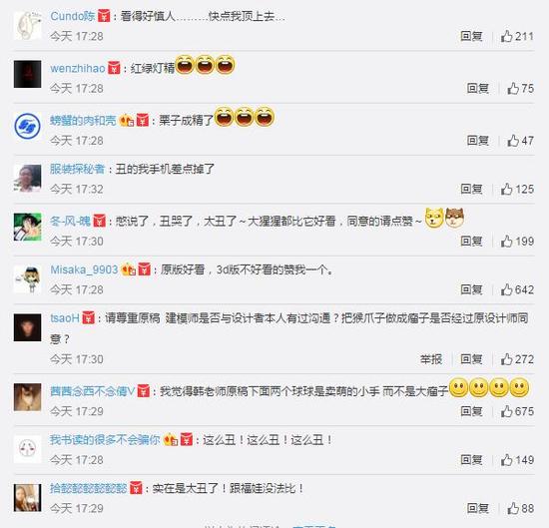Open 服装探秘者 username link

pos(78,169)
